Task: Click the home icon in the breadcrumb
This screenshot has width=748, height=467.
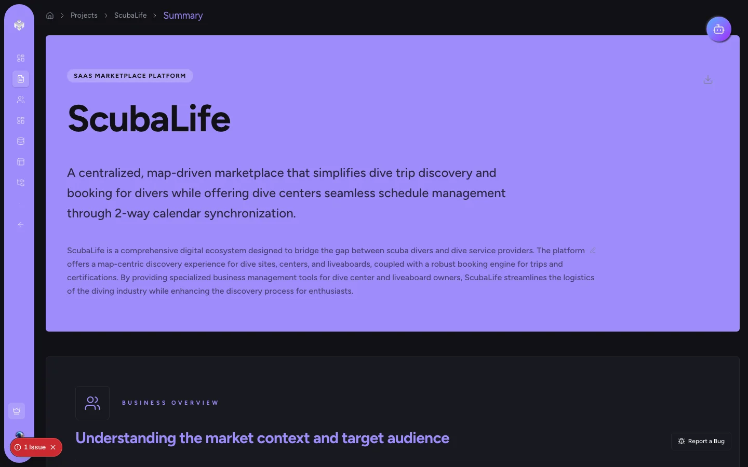Action: 50,16
